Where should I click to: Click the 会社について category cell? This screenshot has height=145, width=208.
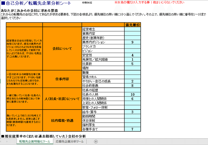coord(62,49)
